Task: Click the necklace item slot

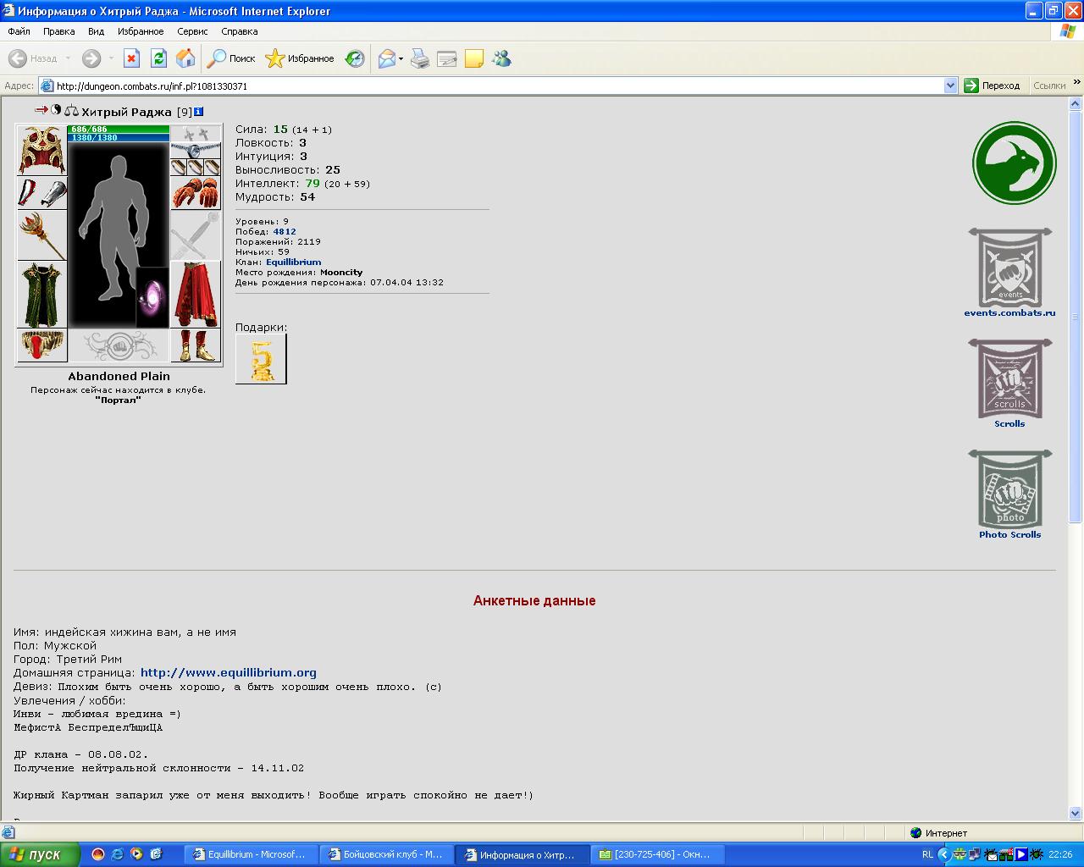Action: [x=196, y=151]
